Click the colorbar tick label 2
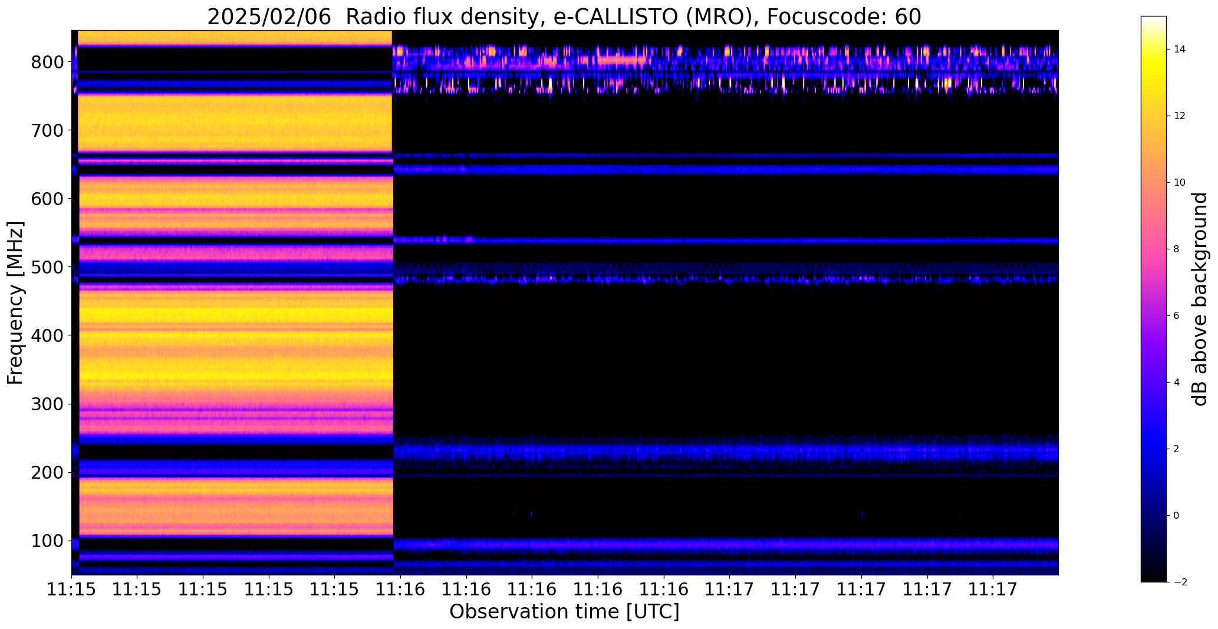This screenshot has height=629, width=1218. pos(1177,449)
